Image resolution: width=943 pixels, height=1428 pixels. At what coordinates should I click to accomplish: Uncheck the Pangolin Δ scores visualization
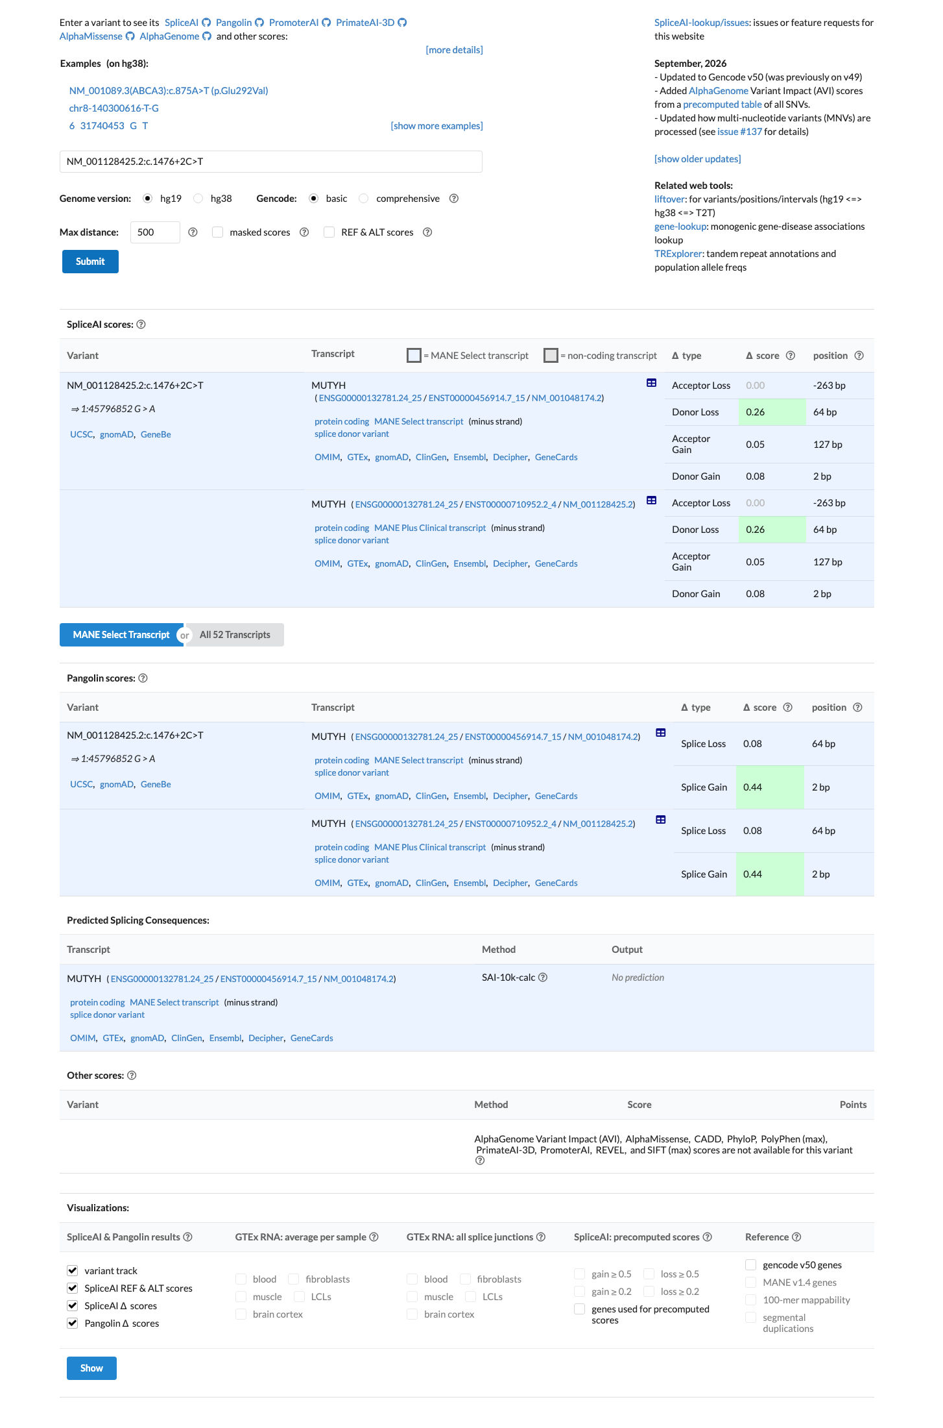(73, 1323)
